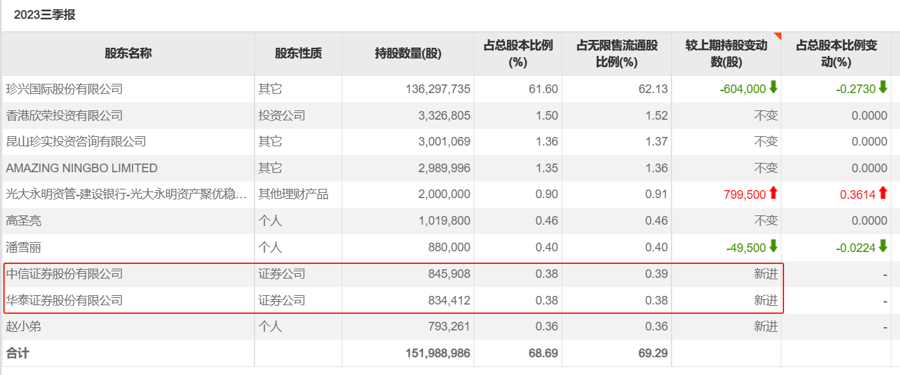Click holding quantity 845,908
This screenshot has width=900, height=375.
450,274
